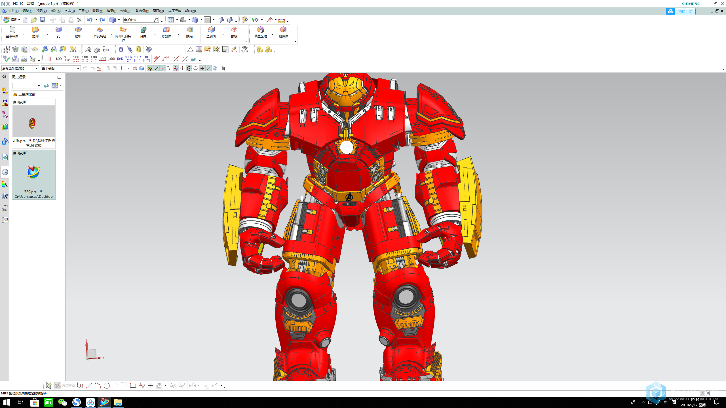Select the Circle sketch tool

[x=107, y=386]
